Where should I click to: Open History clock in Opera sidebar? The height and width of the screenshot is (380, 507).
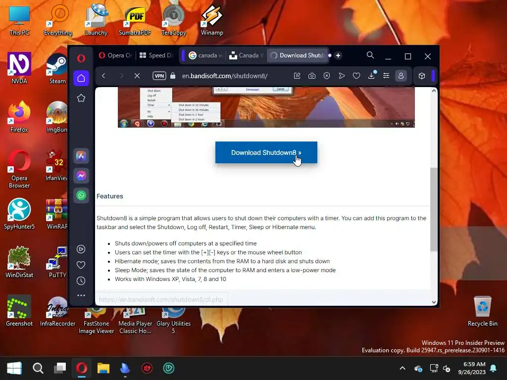[x=81, y=281]
